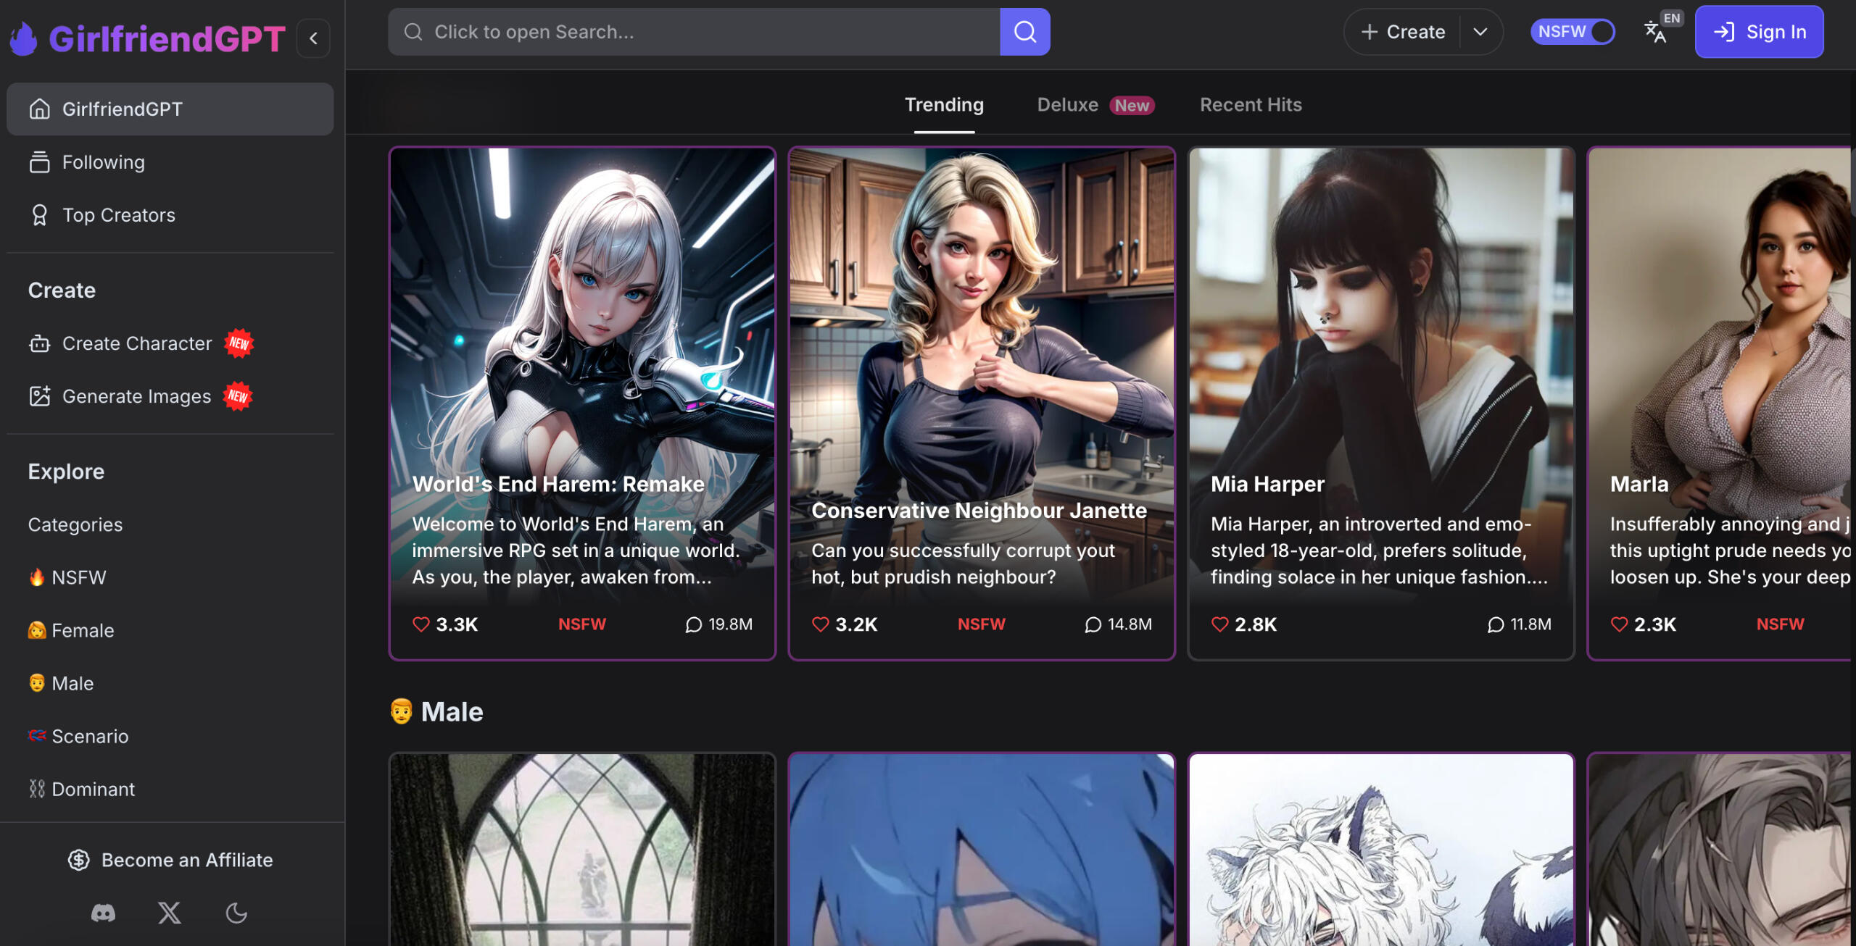This screenshot has width=1856, height=946.
Task: Like the Conservative Neighbour Janette card
Action: pos(820,624)
